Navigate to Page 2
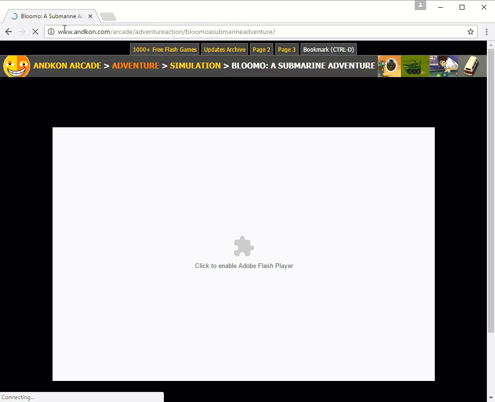Screen dimensions: 495x402 coord(261,49)
